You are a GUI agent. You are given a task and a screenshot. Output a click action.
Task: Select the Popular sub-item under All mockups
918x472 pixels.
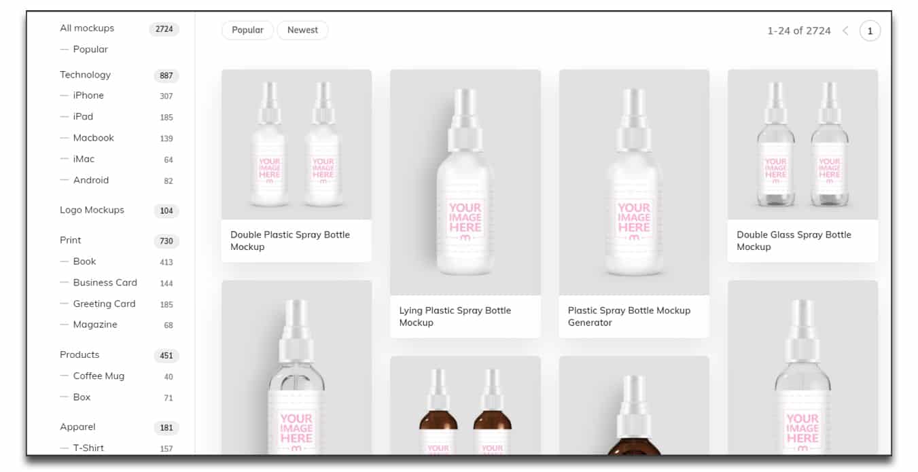(x=90, y=49)
